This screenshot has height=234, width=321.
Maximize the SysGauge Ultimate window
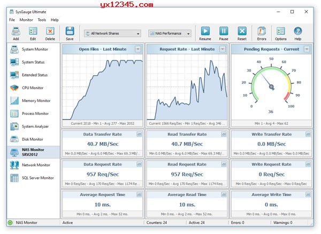(x=292, y=12)
